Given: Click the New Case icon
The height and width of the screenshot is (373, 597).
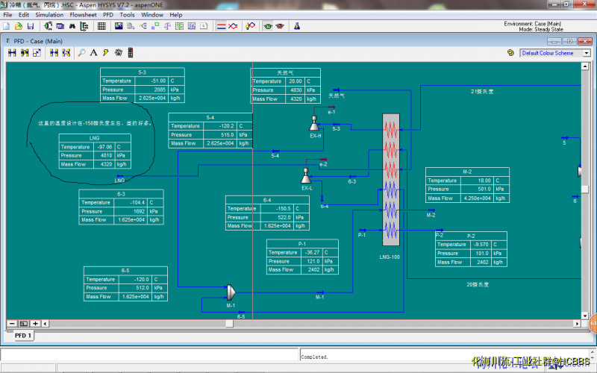Looking at the screenshot, I should click(7, 26).
